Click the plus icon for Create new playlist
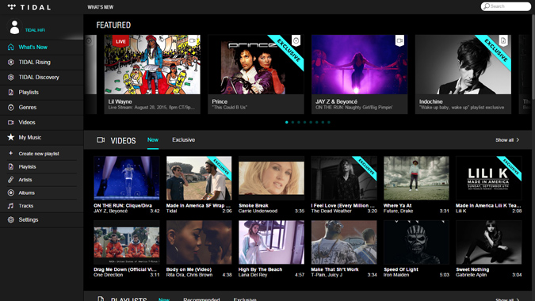Screen dimensions: 535x301 tap(11, 154)
